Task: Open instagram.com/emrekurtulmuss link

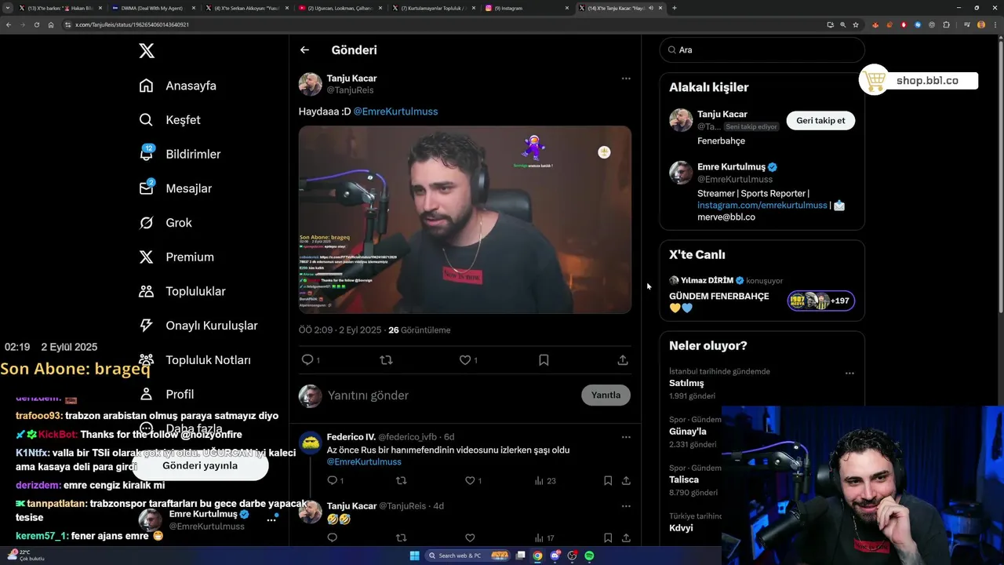Action: pos(762,206)
